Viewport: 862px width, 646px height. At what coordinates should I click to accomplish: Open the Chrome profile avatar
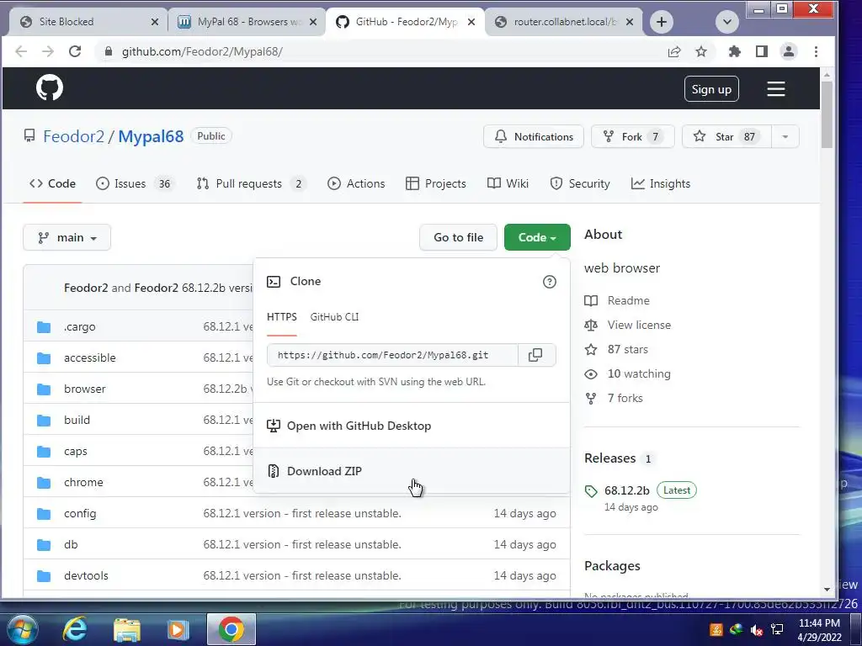788,51
